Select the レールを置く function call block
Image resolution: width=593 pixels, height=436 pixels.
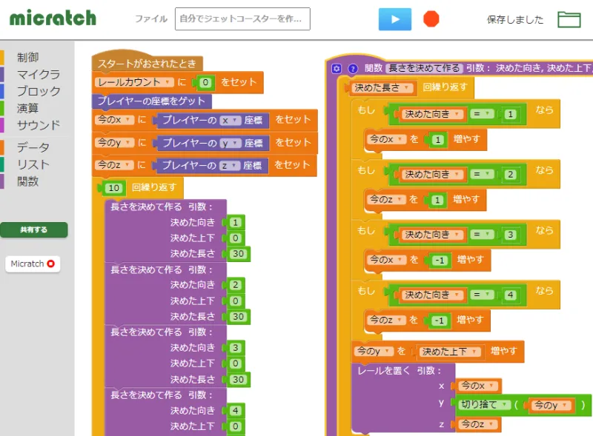coord(403,398)
